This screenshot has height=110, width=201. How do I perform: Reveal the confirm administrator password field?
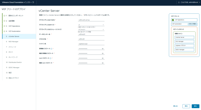[x=103, y=53]
